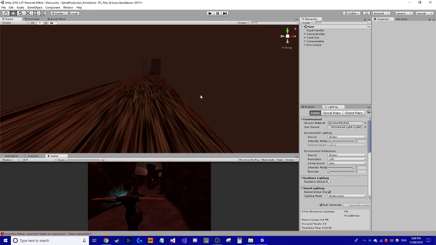Toggle Maximize On Play
The height and width of the screenshot is (245, 436).
249,160
